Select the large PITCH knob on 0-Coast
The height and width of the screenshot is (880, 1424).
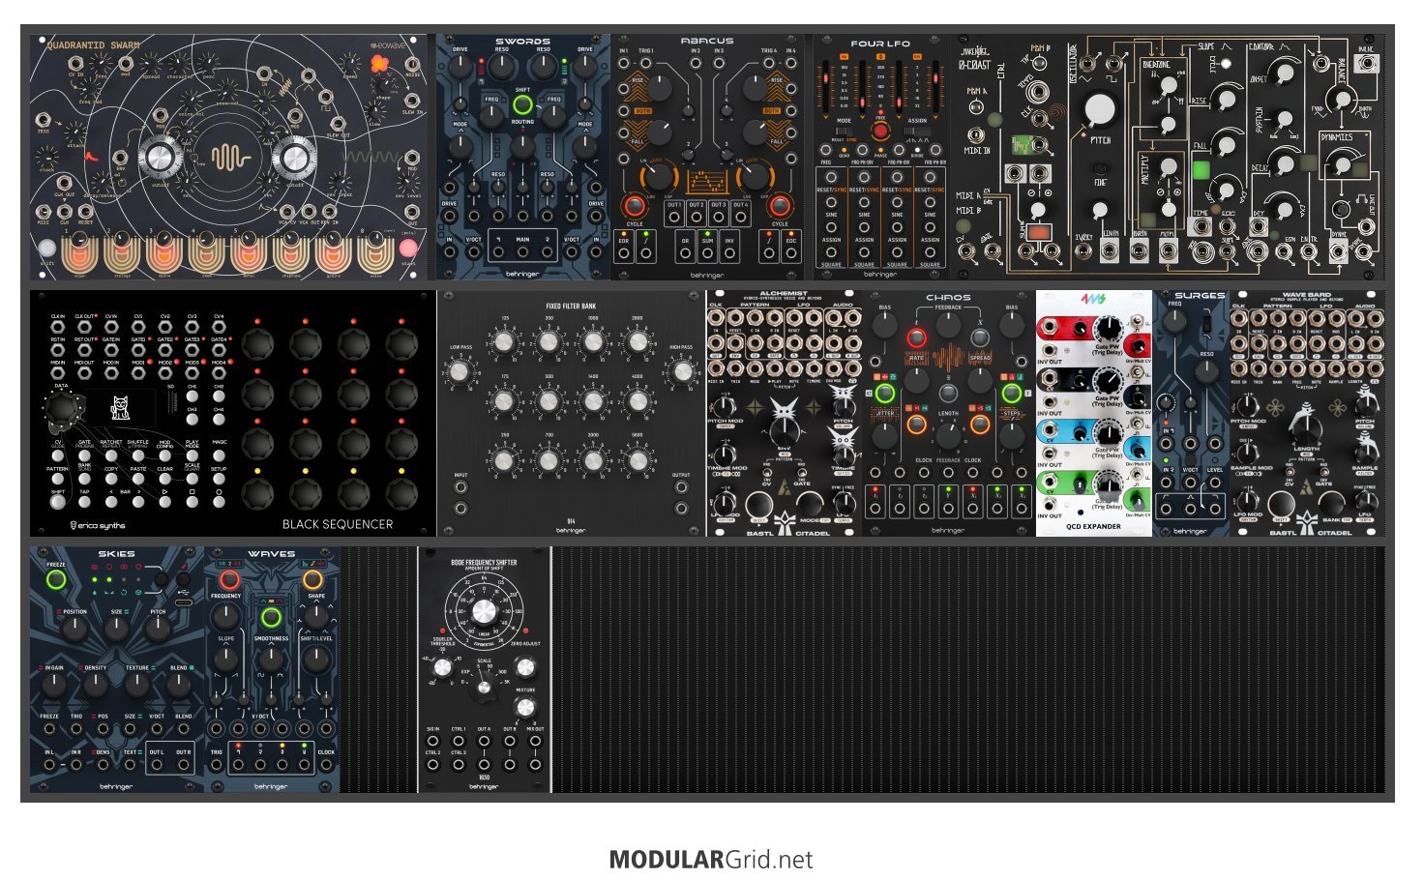pos(1100,110)
